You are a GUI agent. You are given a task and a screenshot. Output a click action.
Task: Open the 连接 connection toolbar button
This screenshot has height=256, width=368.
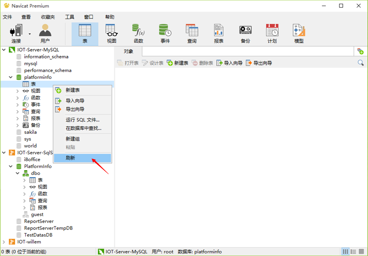click(x=16, y=34)
